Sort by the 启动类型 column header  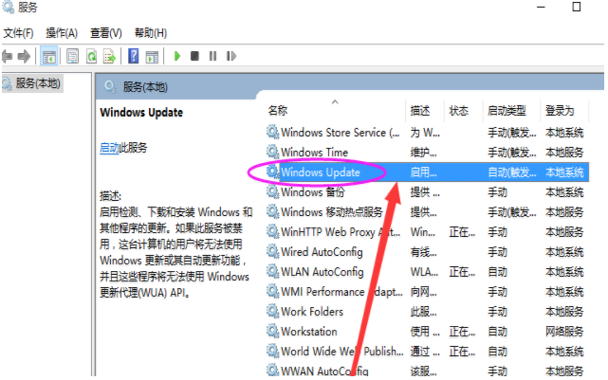(x=507, y=111)
